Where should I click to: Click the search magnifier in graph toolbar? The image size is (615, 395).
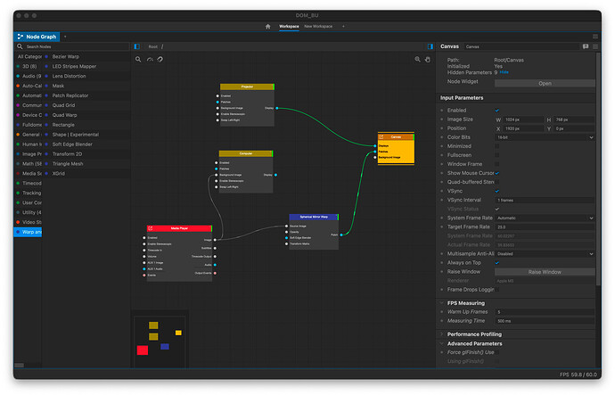click(x=138, y=59)
